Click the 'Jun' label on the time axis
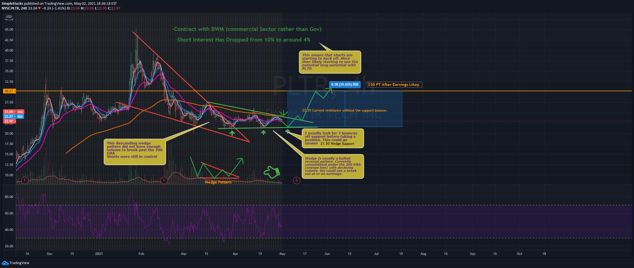Screen dimensions: 634x268 327,254
